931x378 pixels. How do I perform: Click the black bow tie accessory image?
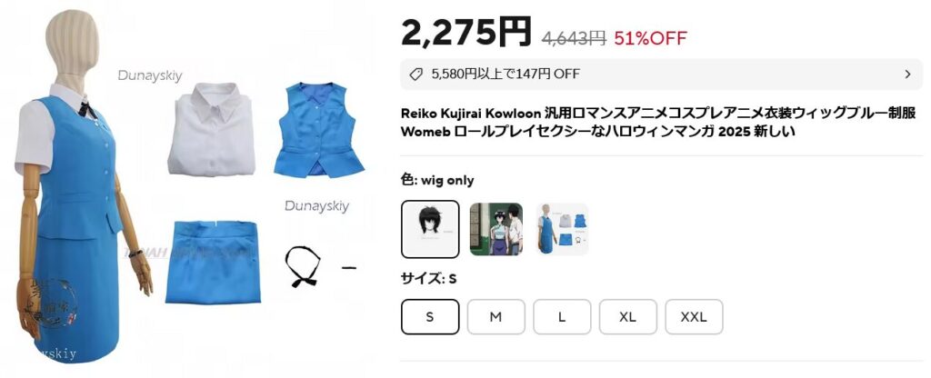point(303,266)
